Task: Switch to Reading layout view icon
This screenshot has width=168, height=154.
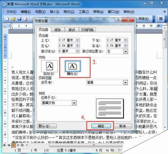Action: click(x=22, y=145)
